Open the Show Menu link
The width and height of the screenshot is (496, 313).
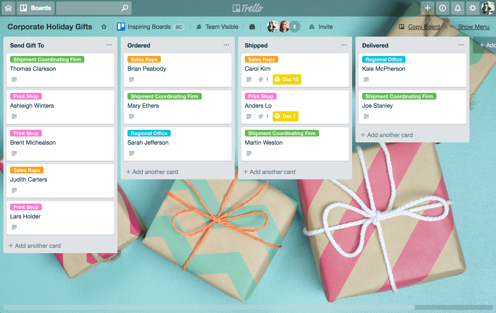474,27
